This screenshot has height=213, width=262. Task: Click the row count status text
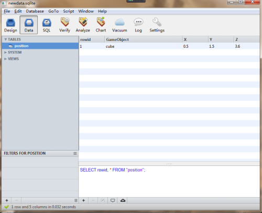coord(43,207)
